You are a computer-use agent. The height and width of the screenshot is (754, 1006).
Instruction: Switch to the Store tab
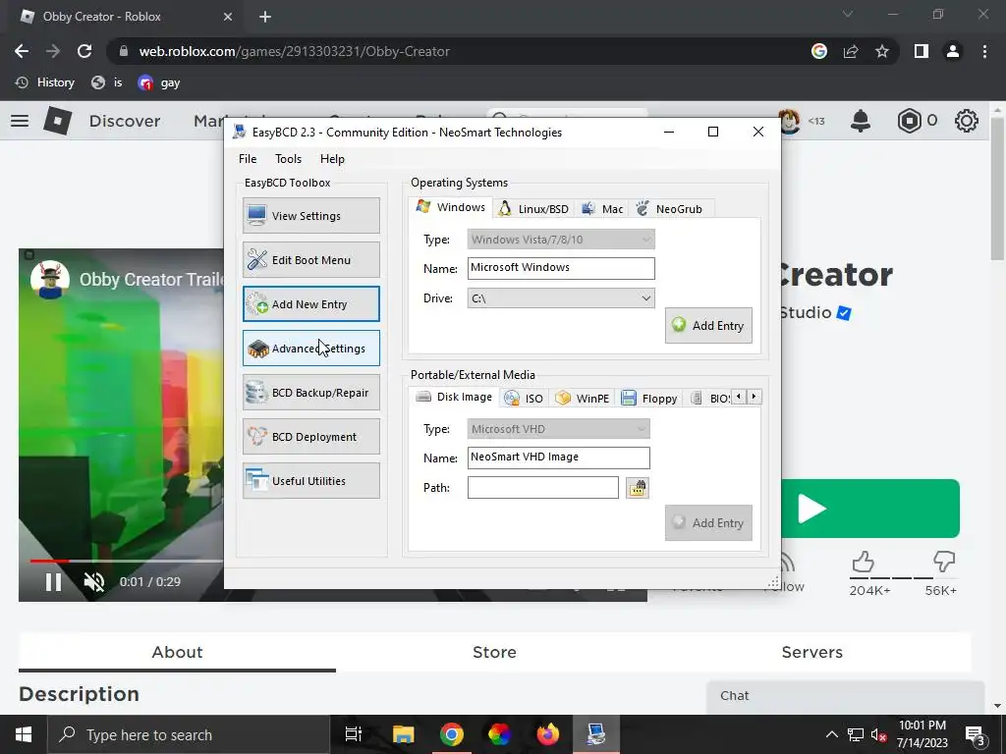[x=494, y=652]
